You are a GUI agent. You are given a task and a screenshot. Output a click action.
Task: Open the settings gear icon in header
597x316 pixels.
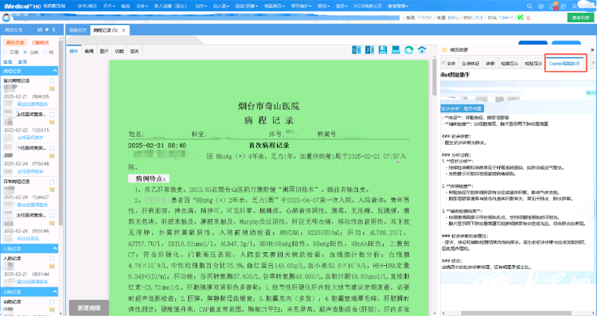541,6
